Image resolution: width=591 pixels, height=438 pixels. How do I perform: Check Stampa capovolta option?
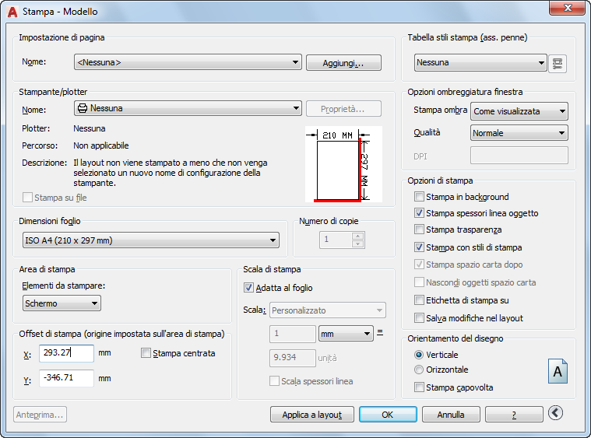tap(419, 387)
